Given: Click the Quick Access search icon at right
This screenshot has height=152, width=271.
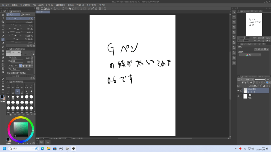Looking at the screenshot, I should point(234,12).
